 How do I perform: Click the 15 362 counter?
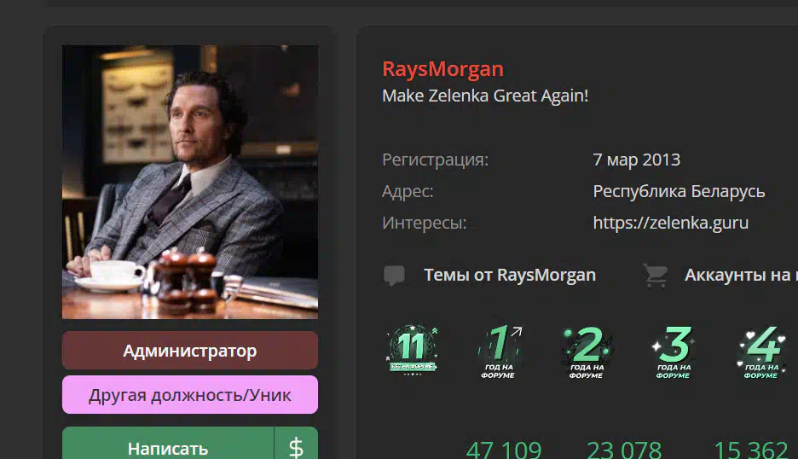(x=750, y=450)
